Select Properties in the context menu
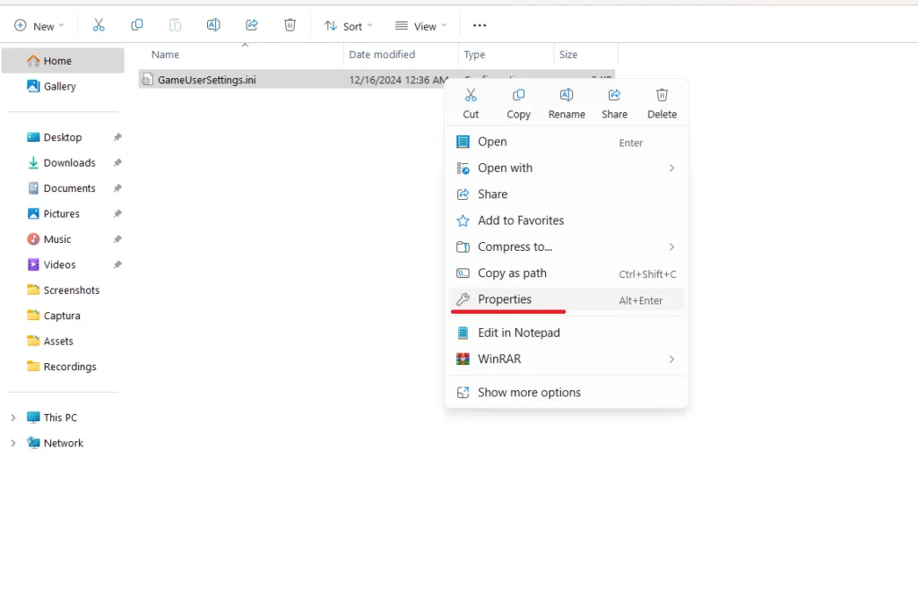This screenshot has height=606, width=918. [567, 299]
